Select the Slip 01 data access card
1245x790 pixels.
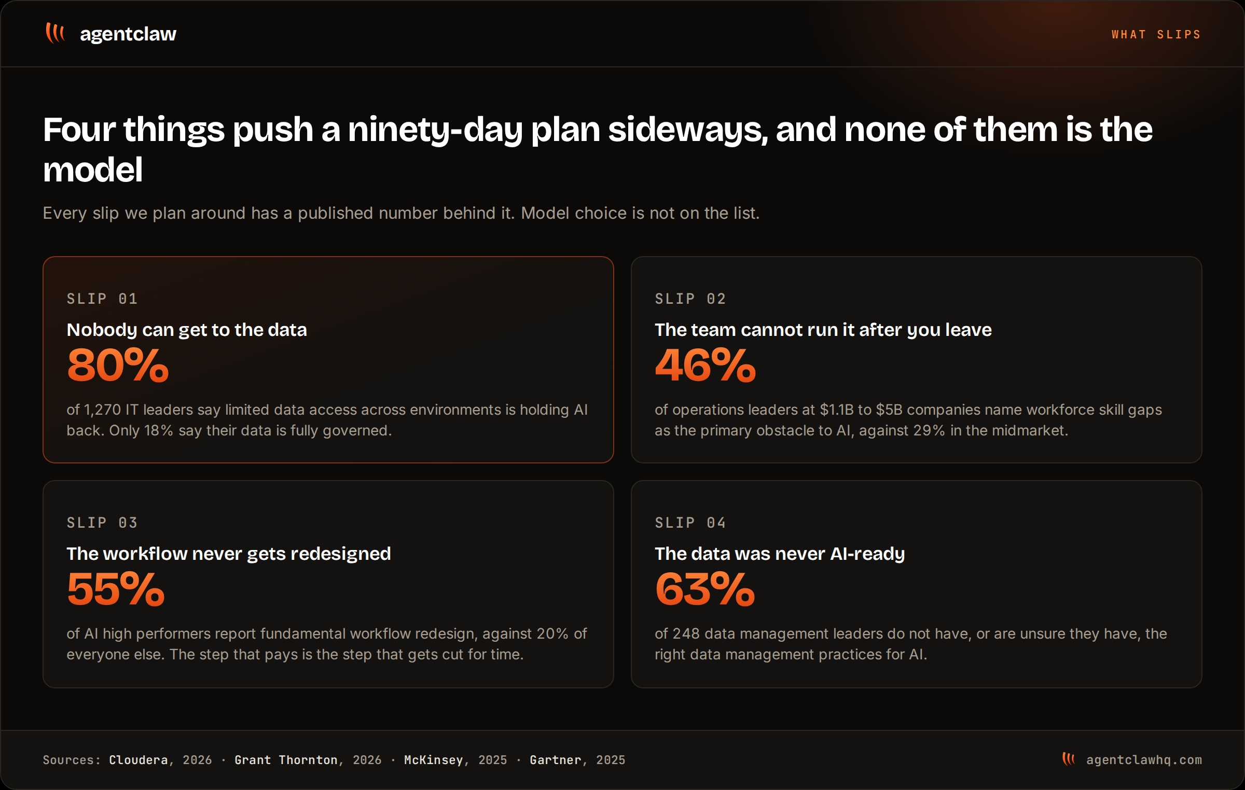328,360
